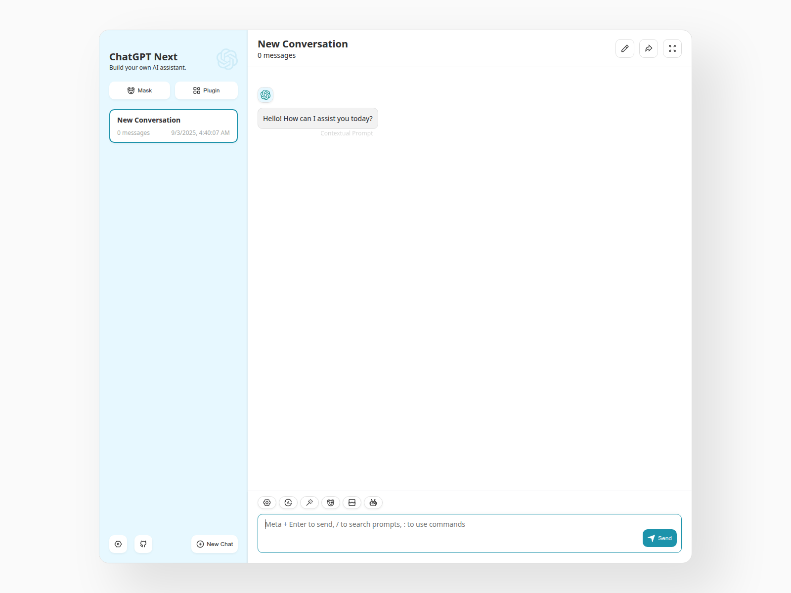Click the share conversation arrow icon

tap(649, 48)
